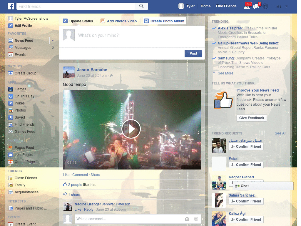The width and height of the screenshot is (301, 226).
Task: Open Like Pages thumbs icon
Action: pos(11,155)
